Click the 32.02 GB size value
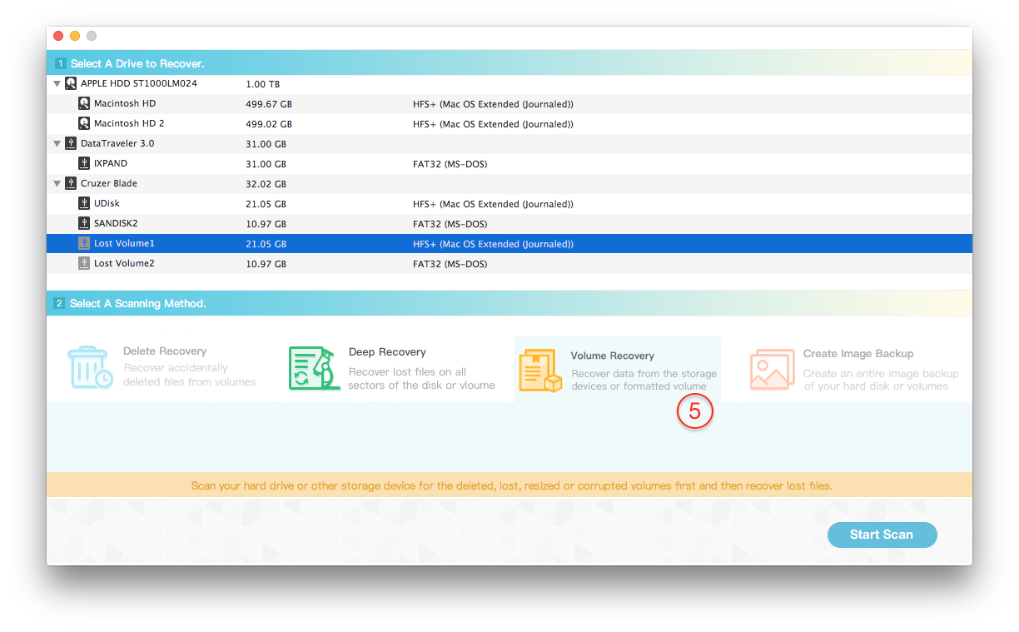Viewport: 1019px width, 632px height. tap(266, 184)
